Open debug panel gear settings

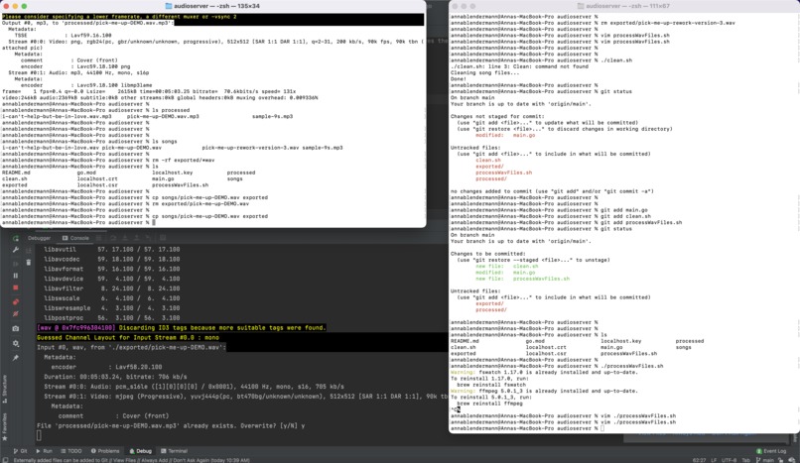15,343
